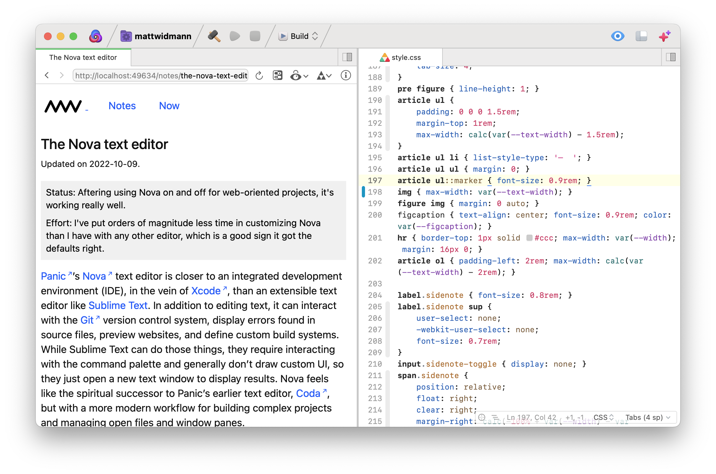The width and height of the screenshot is (716, 474).
Task: Click the reload page icon
Action: pyautogui.click(x=259, y=75)
